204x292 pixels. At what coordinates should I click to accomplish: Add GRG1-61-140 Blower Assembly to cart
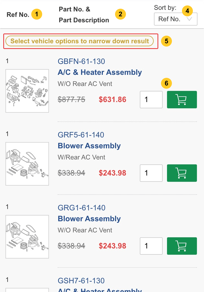click(x=182, y=246)
